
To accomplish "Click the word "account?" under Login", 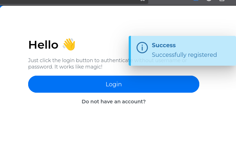I will tap(134, 102).
